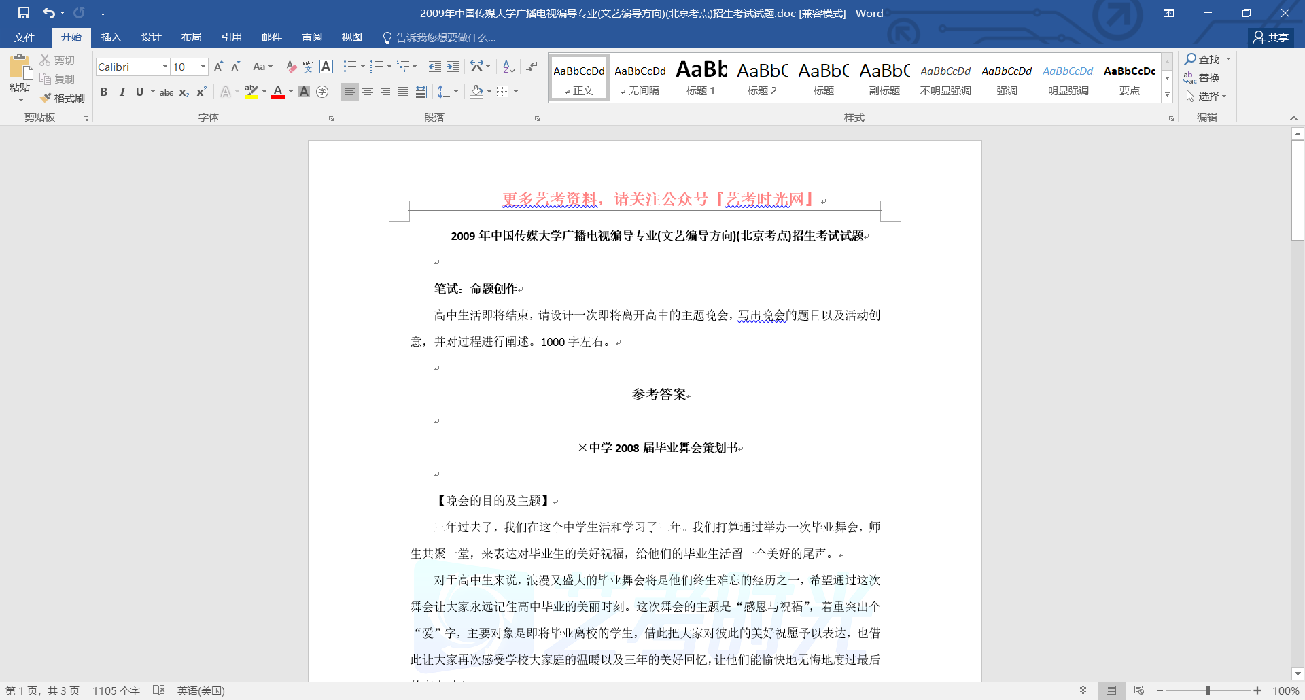Image resolution: width=1305 pixels, height=700 pixels.
Task: Open the font size dropdown
Action: [x=203, y=67]
